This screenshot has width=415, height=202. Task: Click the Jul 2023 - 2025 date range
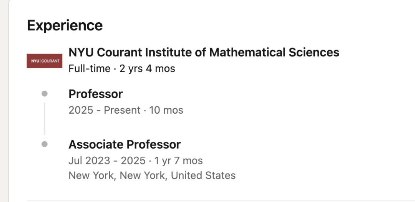107,161
